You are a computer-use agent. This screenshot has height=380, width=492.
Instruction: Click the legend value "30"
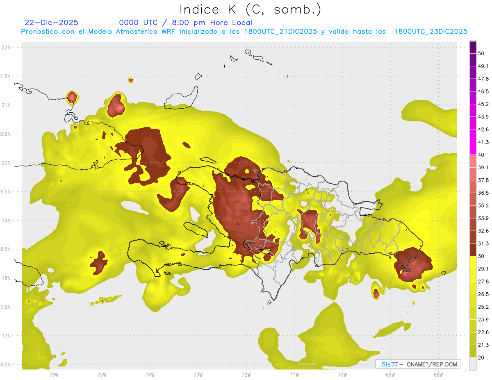(x=482, y=256)
